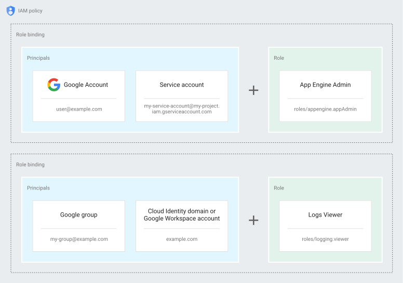Click 'Principals' label above Google Account card

pyautogui.click(x=38, y=58)
